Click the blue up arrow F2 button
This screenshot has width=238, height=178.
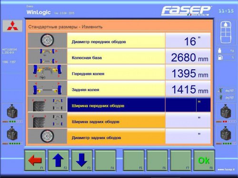click(59, 160)
